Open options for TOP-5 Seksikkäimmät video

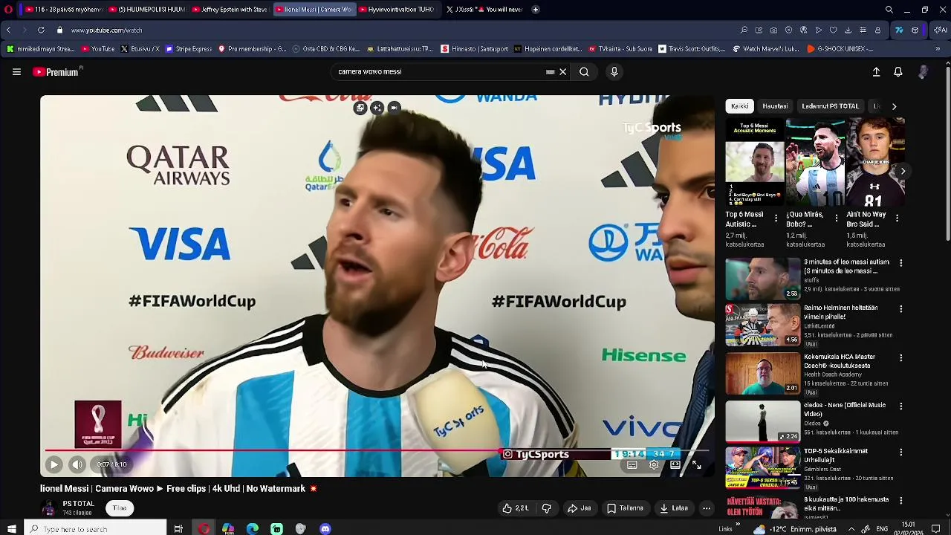[900, 452]
